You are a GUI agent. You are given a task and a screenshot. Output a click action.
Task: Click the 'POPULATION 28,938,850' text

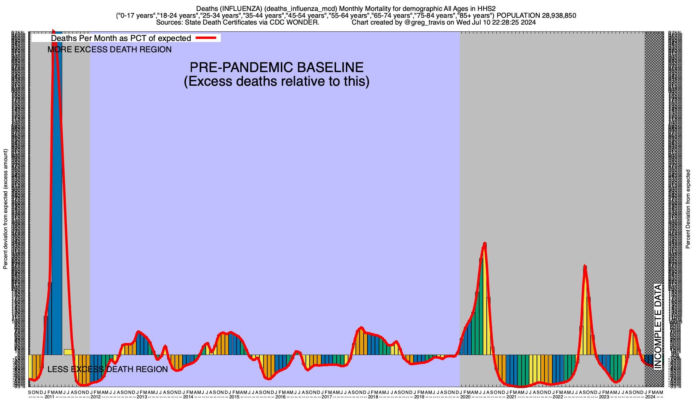(x=536, y=16)
